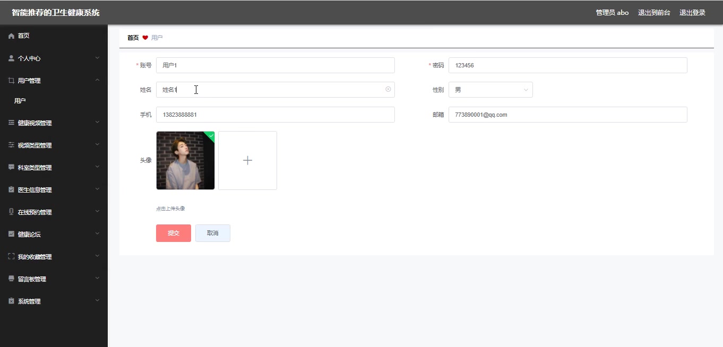Click 用户 in the breadcrumb
This screenshot has width=723, height=347.
click(x=157, y=38)
